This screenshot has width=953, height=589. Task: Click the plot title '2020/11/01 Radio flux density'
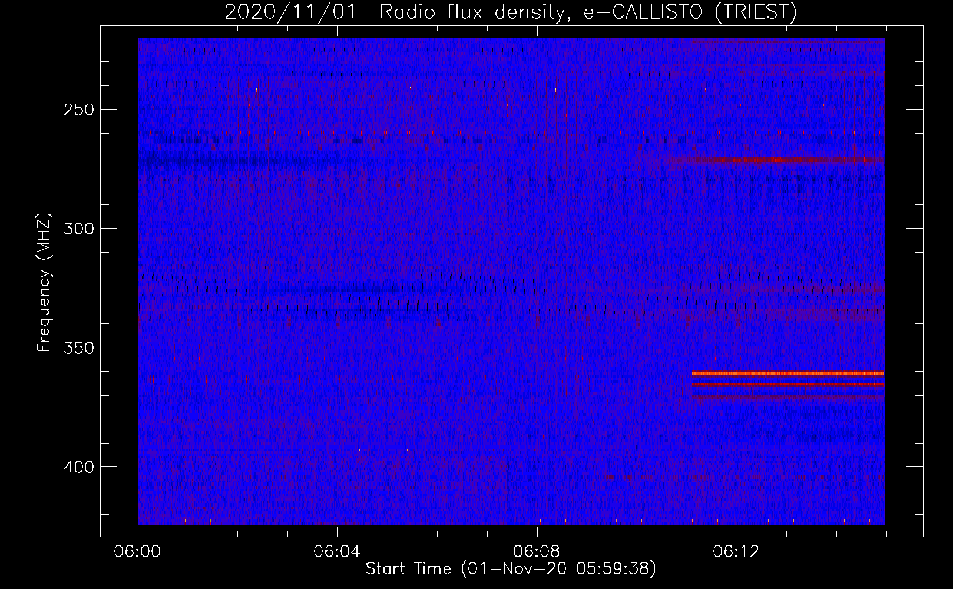510,12
